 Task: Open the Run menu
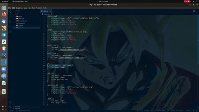point(33,8)
